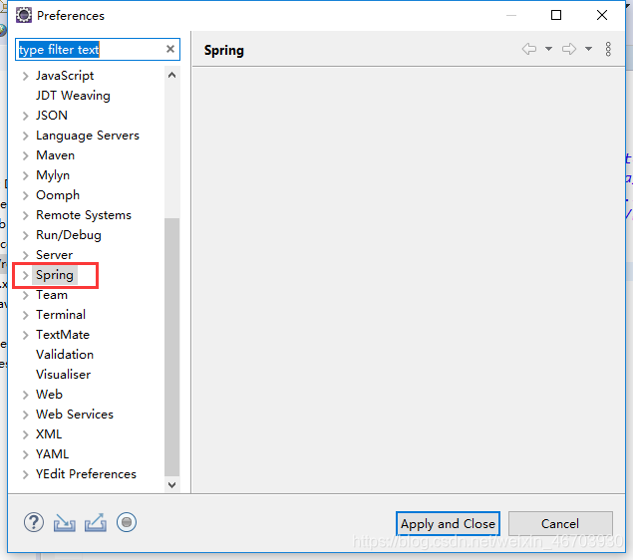This screenshot has height=560, width=633.
Task: Select TextMate preference page
Action: click(63, 335)
